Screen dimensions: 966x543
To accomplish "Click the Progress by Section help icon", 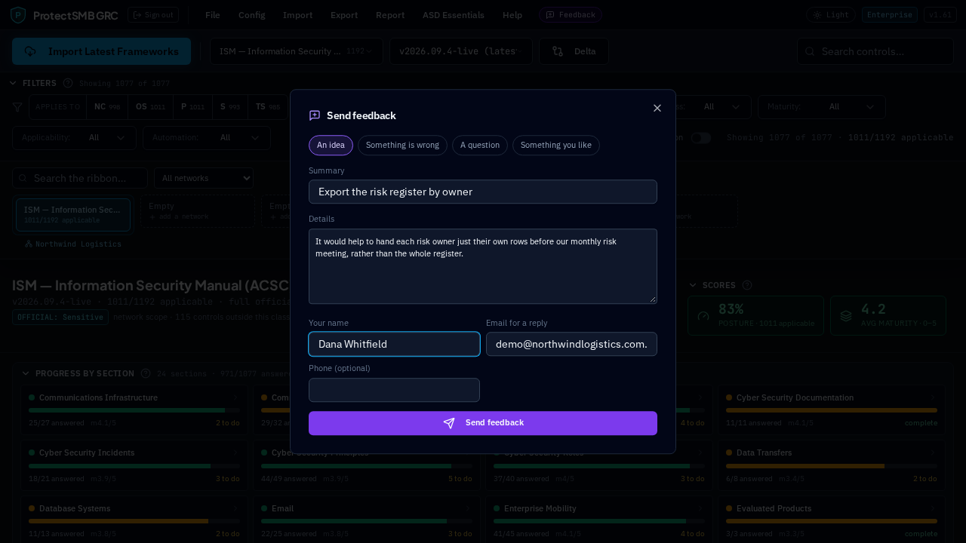I will pyautogui.click(x=146, y=373).
